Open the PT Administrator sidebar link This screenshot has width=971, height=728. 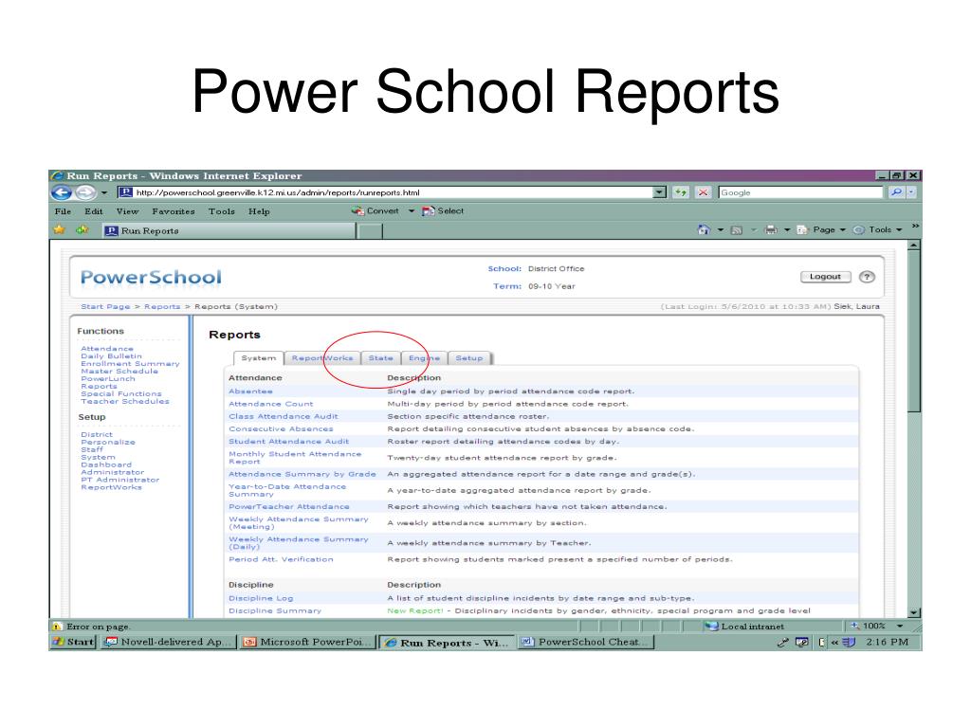tap(120, 480)
